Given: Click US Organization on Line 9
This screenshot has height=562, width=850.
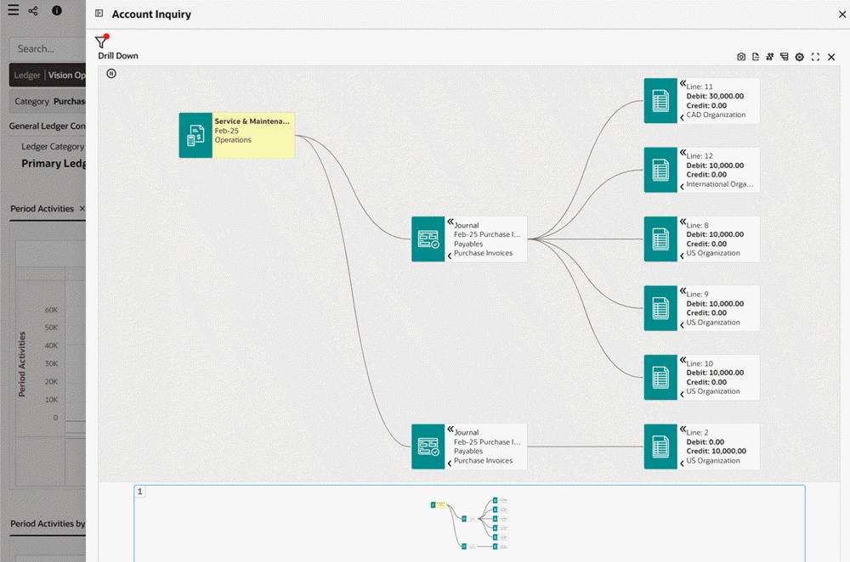Looking at the screenshot, I should pyautogui.click(x=713, y=322).
